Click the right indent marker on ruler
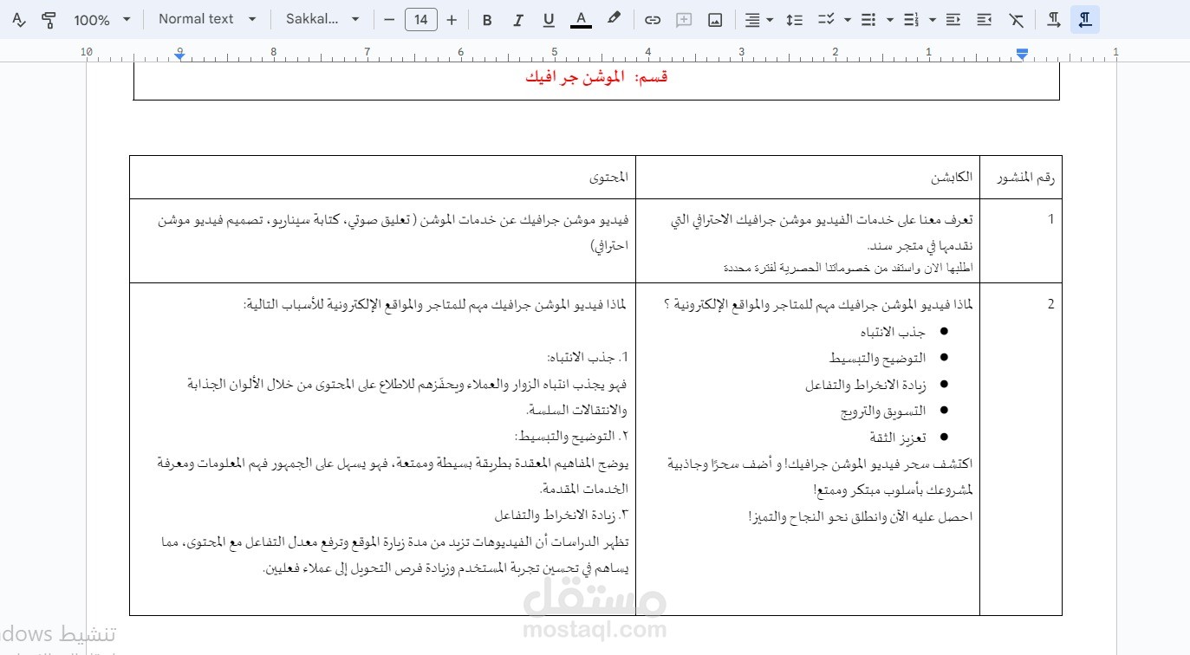 pyautogui.click(x=1022, y=54)
